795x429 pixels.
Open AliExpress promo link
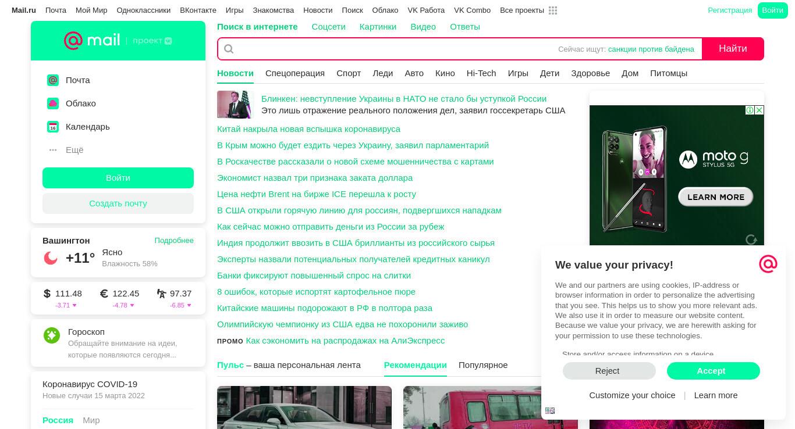[345, 341]
